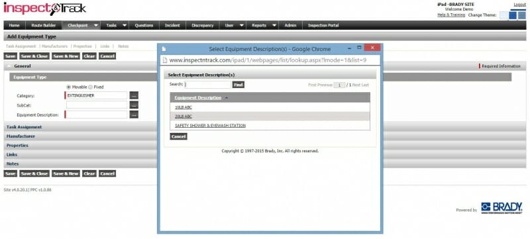Screen dimensions: 530x239
Task: Open Route Builder from the menu bar
Action: (43, 25)
